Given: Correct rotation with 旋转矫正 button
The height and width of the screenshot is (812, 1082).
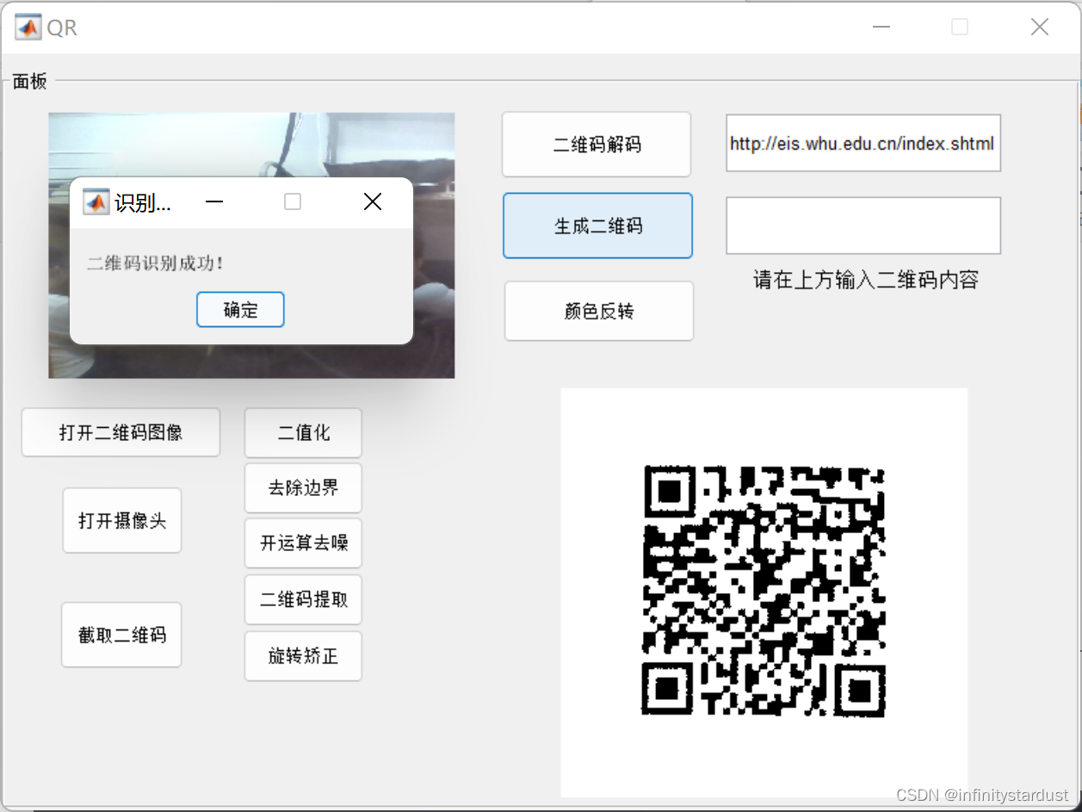Looking at the screenshot, I should coord(303,655).
